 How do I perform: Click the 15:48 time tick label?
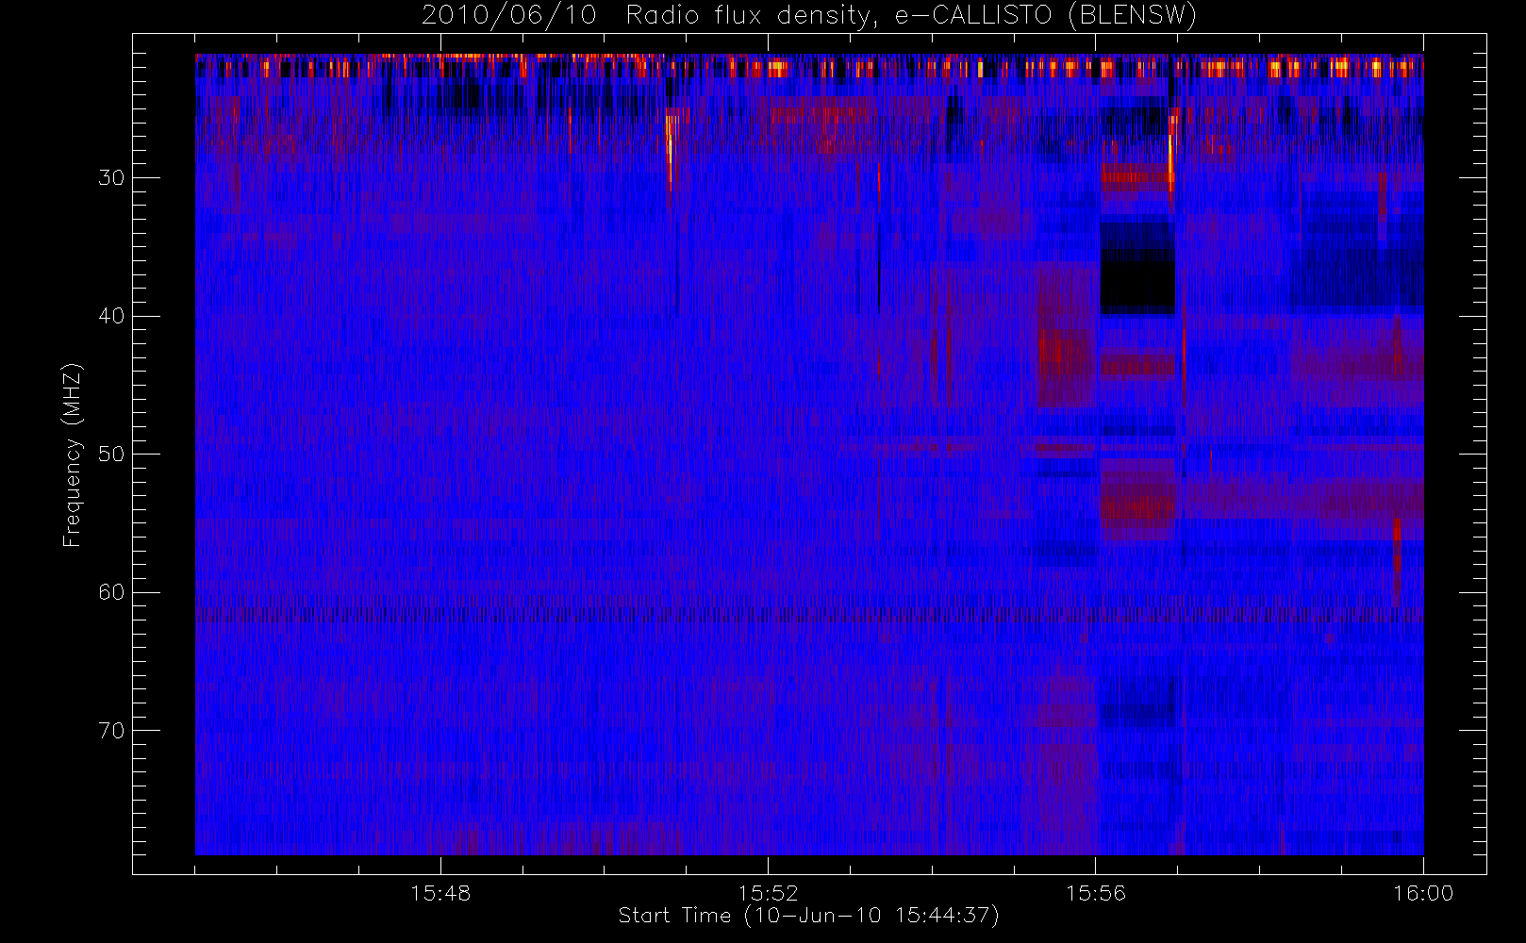pyautogui.click(x=440, y=893)
